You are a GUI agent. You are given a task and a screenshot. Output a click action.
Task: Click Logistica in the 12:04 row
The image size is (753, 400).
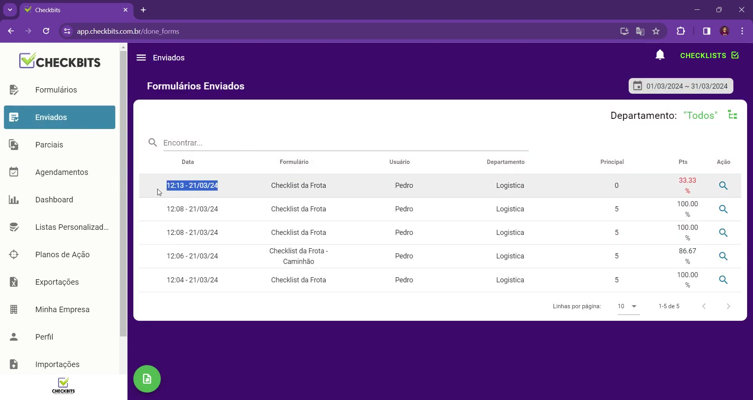click(510, 280)
